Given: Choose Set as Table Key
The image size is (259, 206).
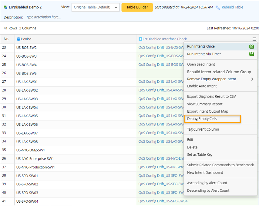Looking at the screenshot, I should pyautogui.click(x=200, y=154).
